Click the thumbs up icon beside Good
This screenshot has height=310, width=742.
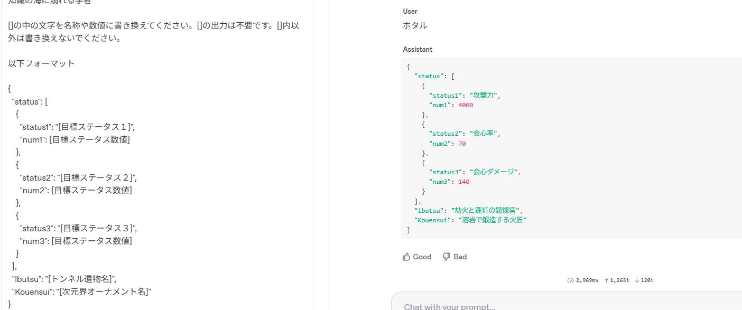(406, 256)
